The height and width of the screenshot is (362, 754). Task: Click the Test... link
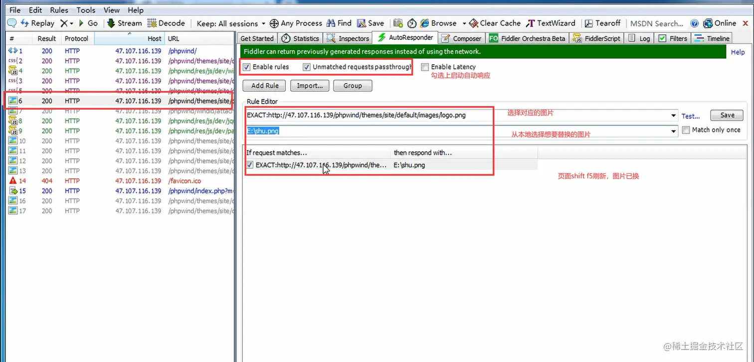click(691, 116)
